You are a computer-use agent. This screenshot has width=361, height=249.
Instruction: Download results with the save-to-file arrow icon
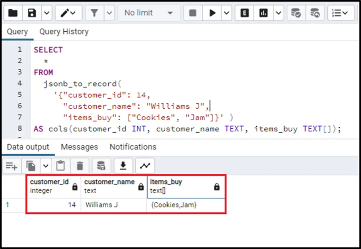click(x=124, y=166)
